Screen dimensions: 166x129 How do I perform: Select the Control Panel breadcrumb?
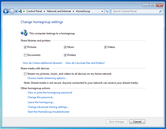pyautogui.click(x=34, y=11)
